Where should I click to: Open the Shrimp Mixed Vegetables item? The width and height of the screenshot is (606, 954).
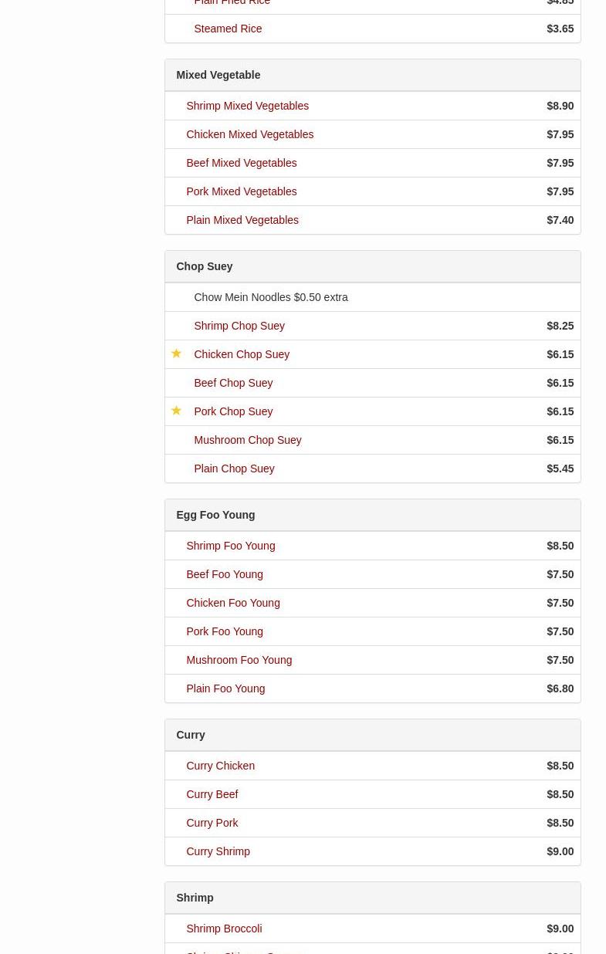[247, 106]
